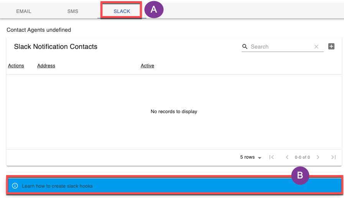Image resolution: width=344 pixels, height=198 pixels.
Task: Clear the search with the X icon
Action: 316,47
